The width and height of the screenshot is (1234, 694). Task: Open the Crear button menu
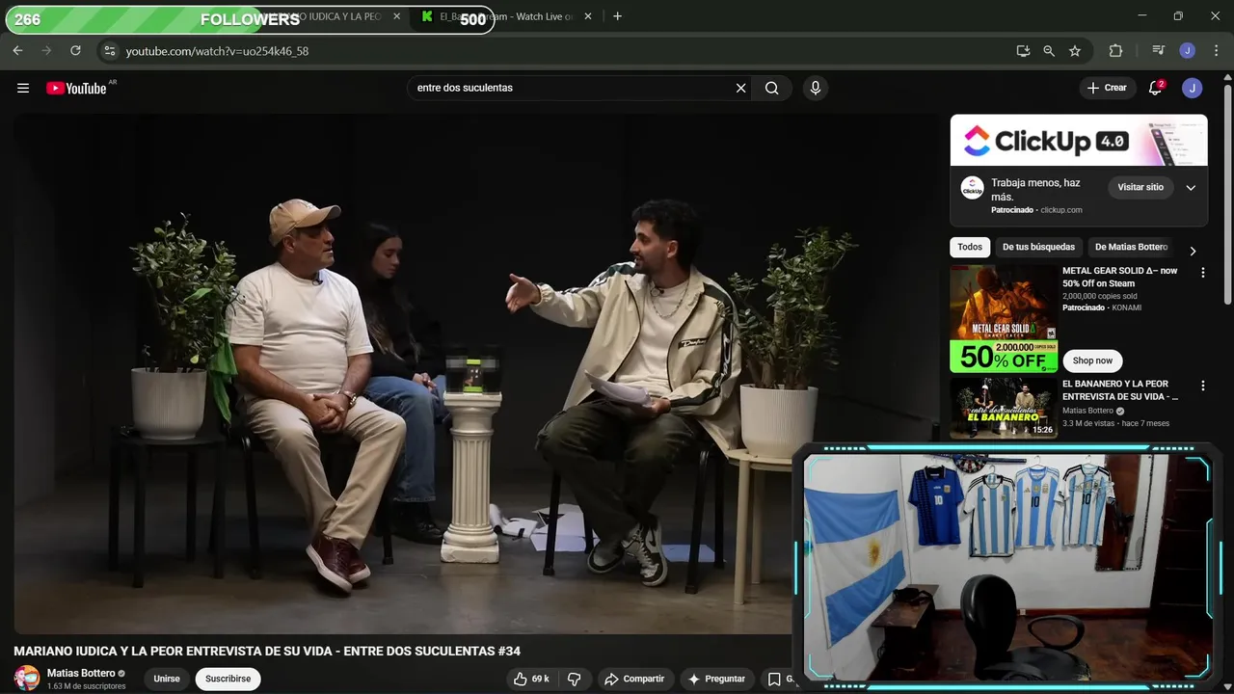click(1107, 88)
